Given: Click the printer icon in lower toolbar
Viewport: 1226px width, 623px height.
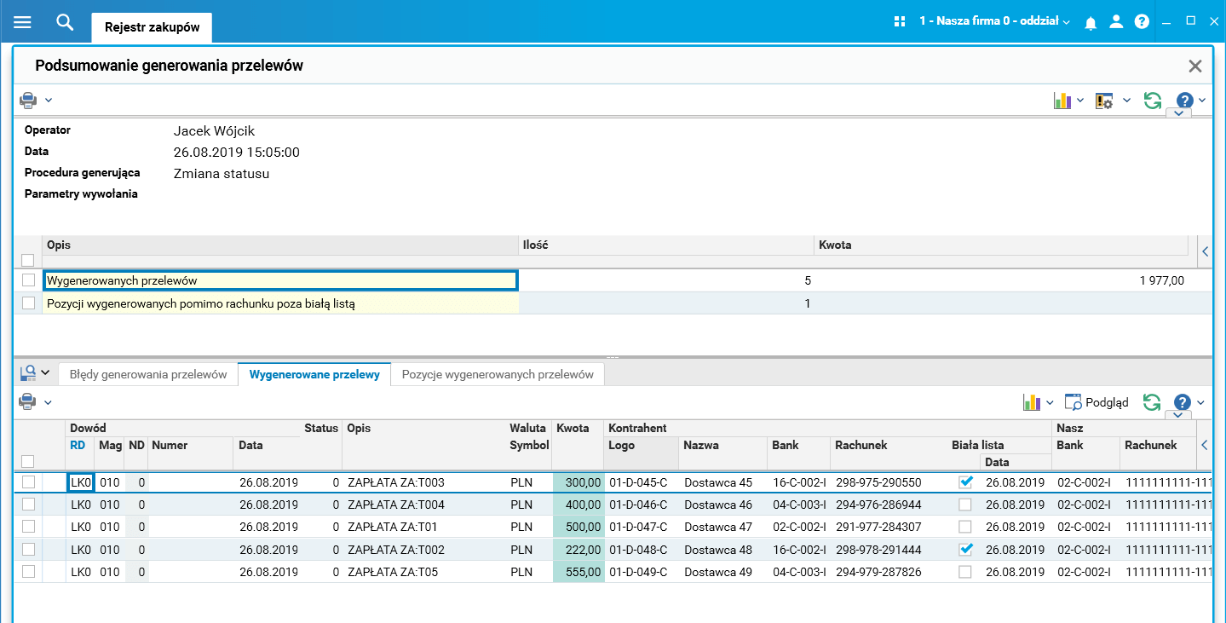Looking at the screenshot, I should click(28, 401).
